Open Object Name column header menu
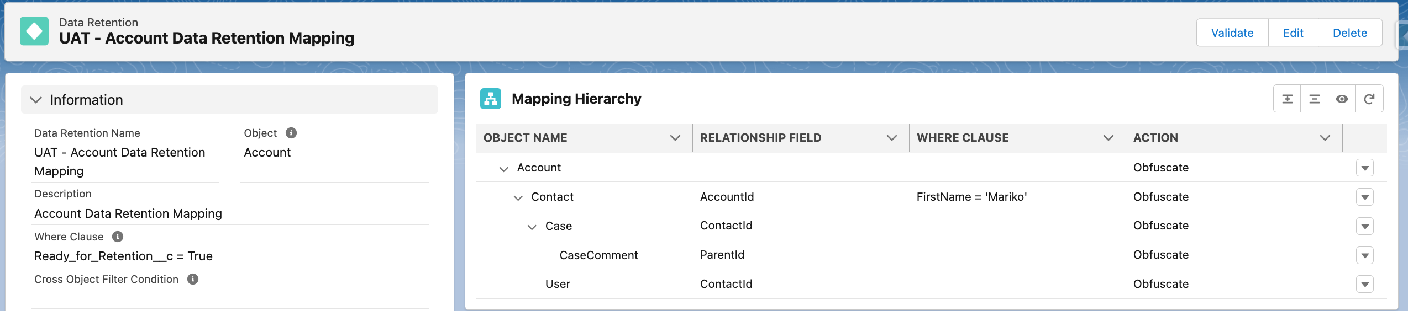Screen dimensions: 1408x311 (x=675, y=138)
